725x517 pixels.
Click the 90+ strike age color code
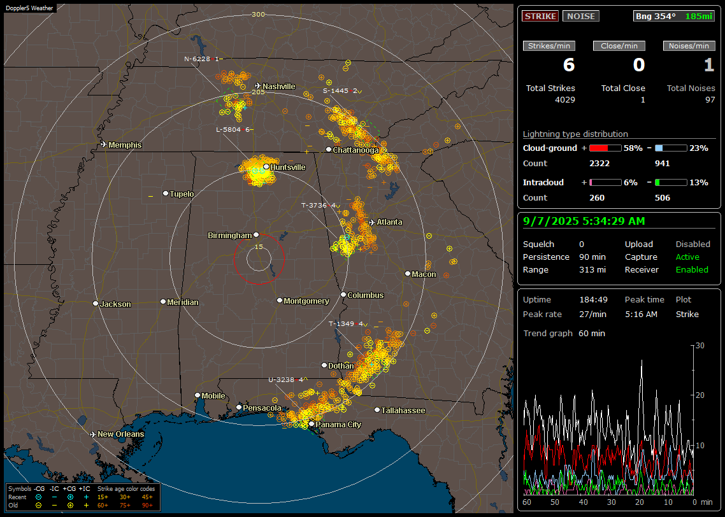[x=147, y=506]
